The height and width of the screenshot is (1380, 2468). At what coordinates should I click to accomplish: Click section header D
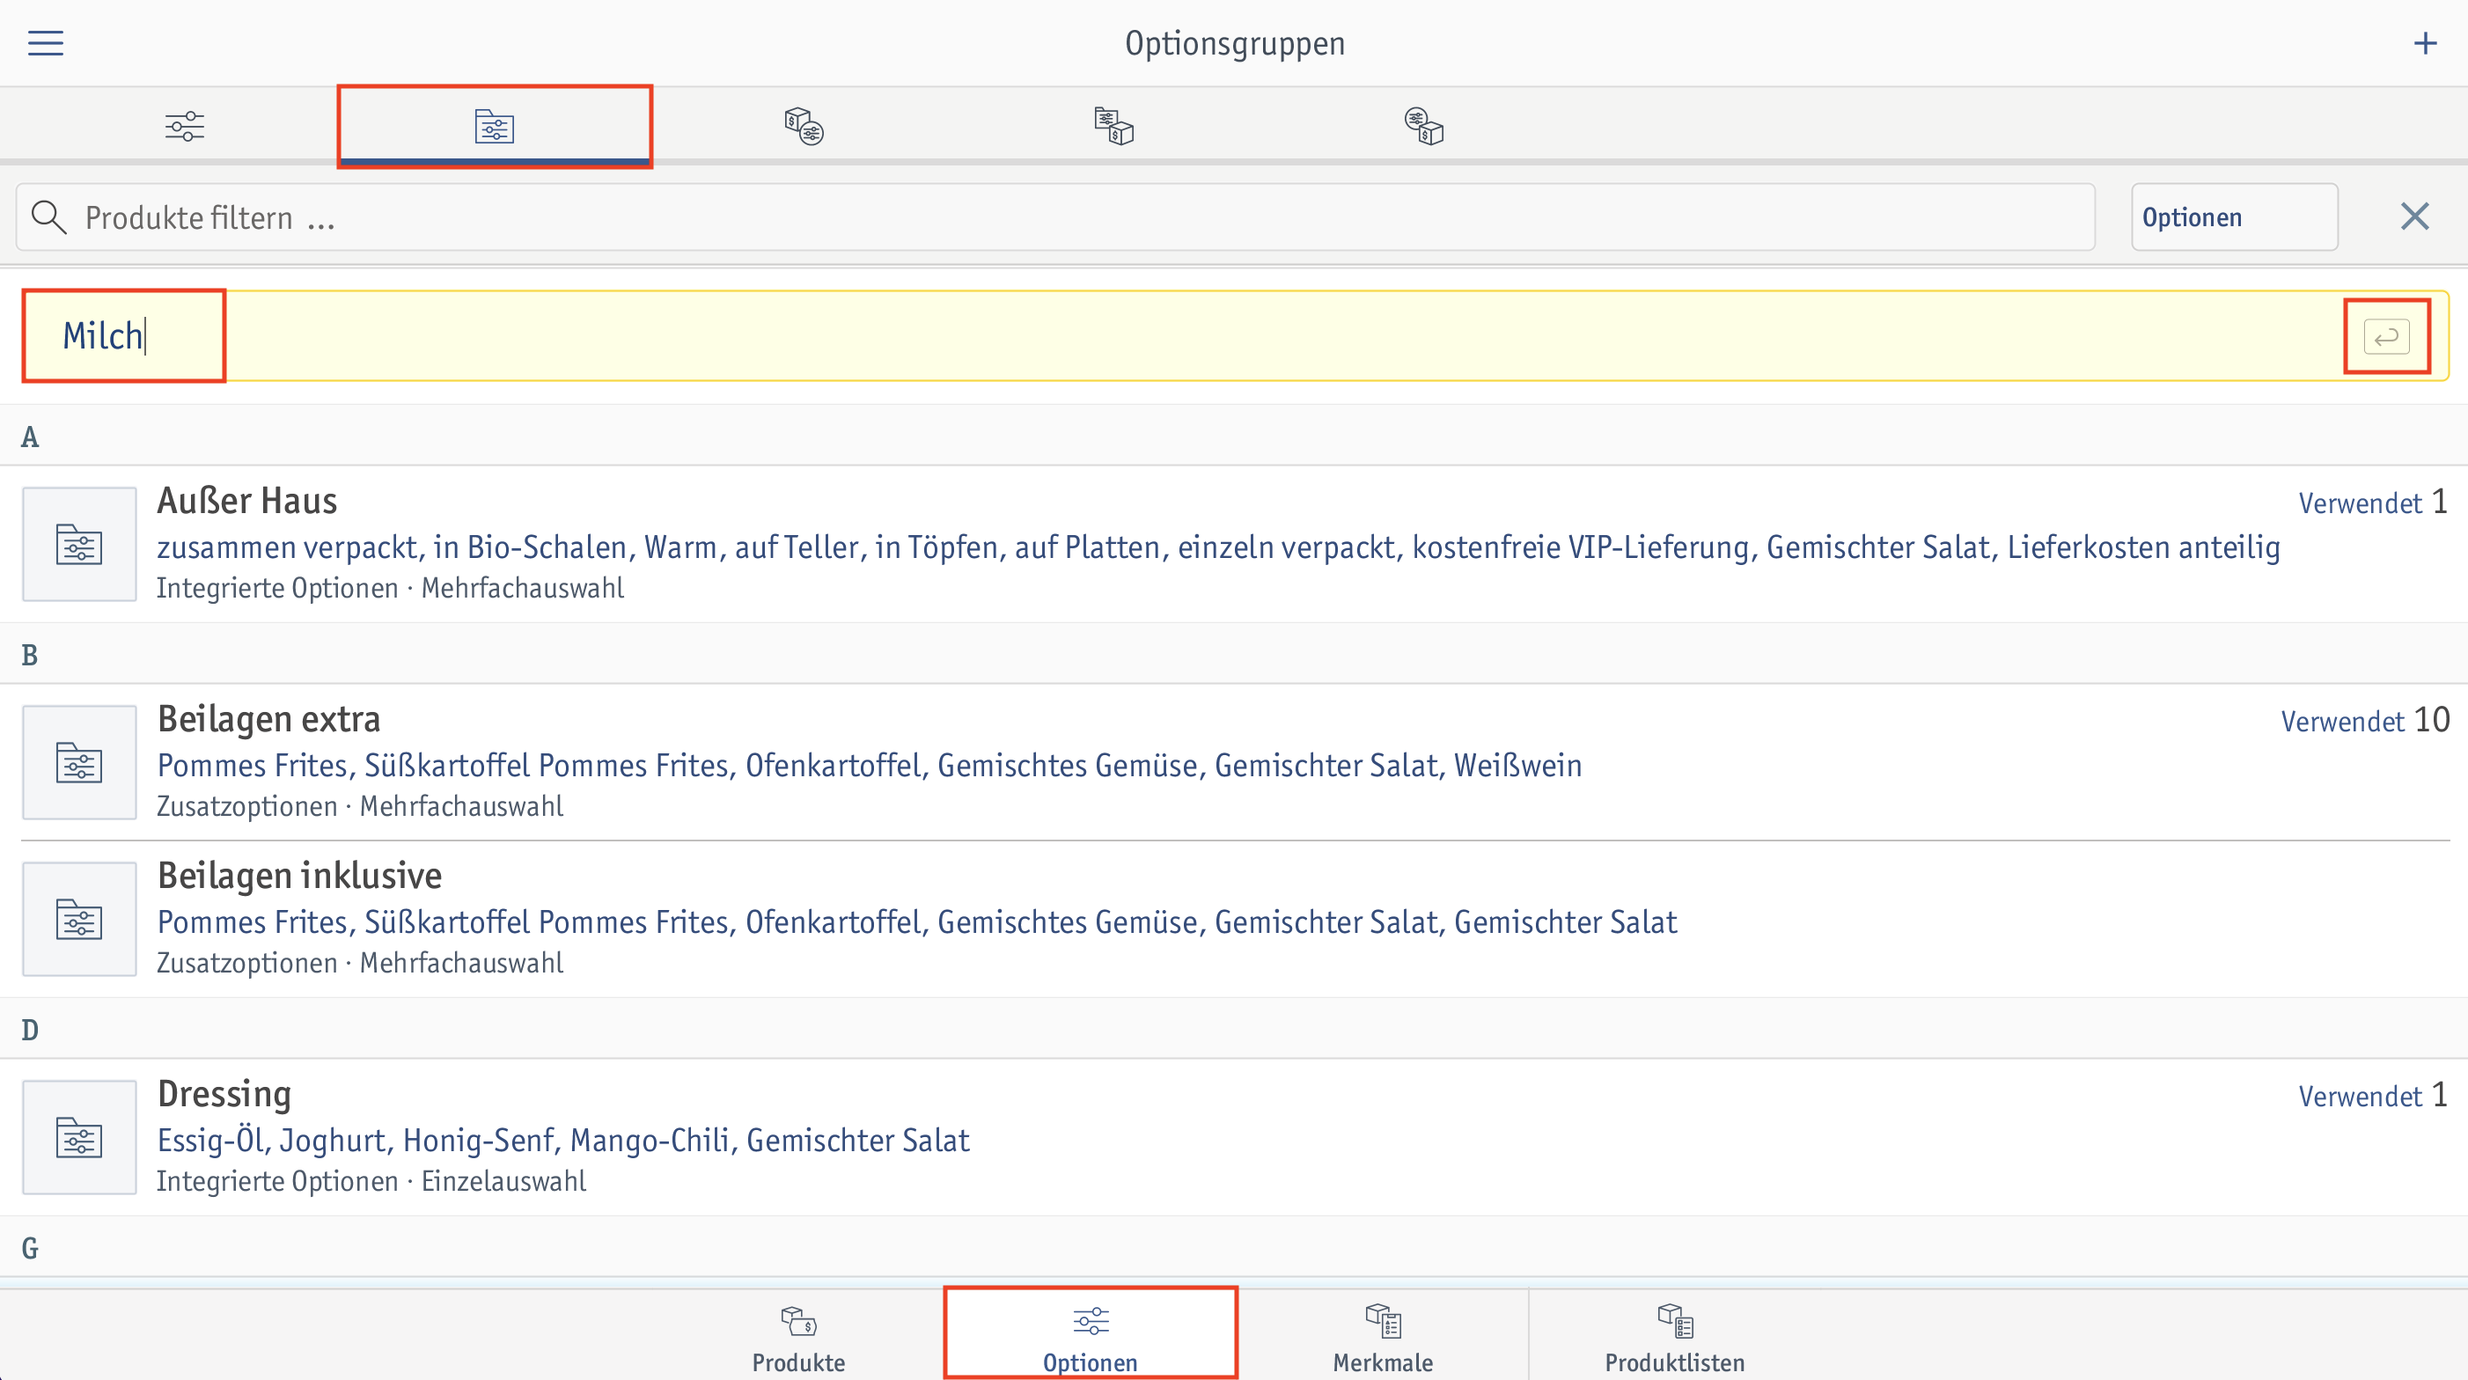point(30,1031)
